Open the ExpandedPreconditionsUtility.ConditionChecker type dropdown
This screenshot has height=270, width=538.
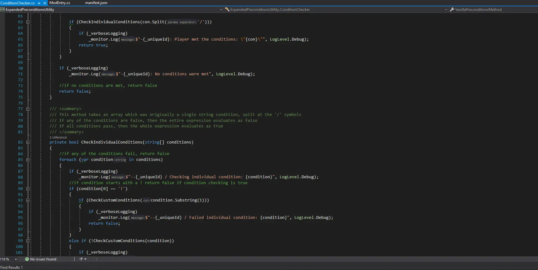446,10
